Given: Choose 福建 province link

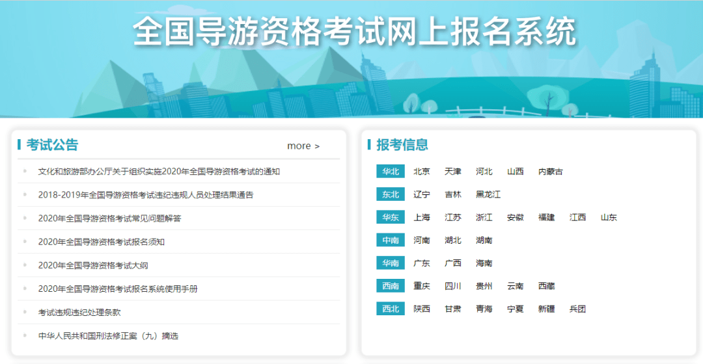Looking at the screenshot, I should [546, 217].
